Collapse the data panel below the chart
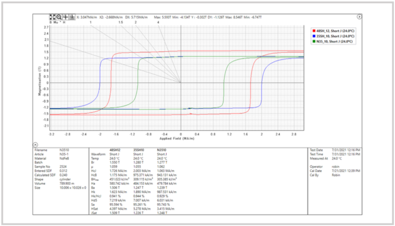Image resolution: width=395 pixels, height=226 pixels. [x=34, y=145]
